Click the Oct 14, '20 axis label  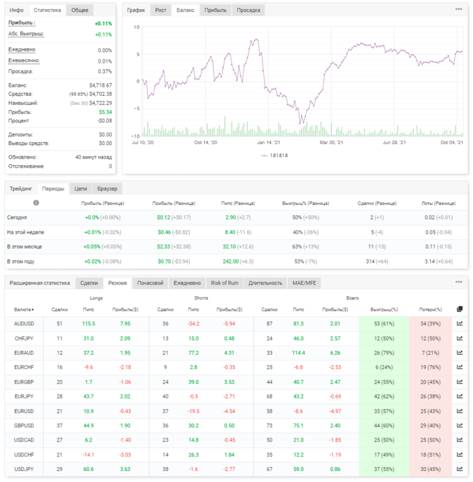[205, 142]
